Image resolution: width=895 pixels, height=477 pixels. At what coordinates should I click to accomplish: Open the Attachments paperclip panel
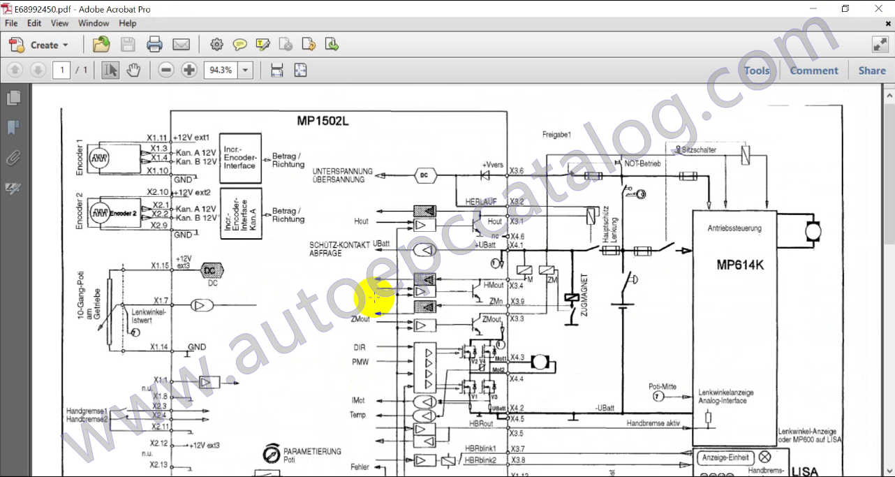(x=13, y=158)
